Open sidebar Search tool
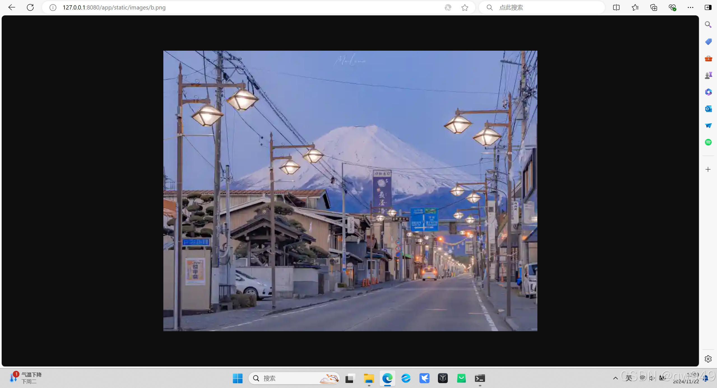Screen dimensions: 717x388 point(708,25)
